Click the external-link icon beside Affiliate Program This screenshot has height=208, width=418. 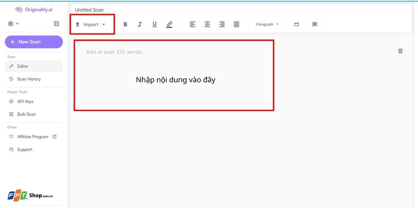point(54,136)
